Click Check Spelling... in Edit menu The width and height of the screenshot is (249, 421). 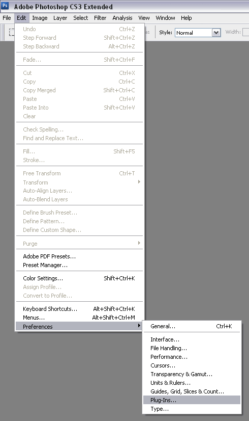pyautogui.click(x=79, y=129)
